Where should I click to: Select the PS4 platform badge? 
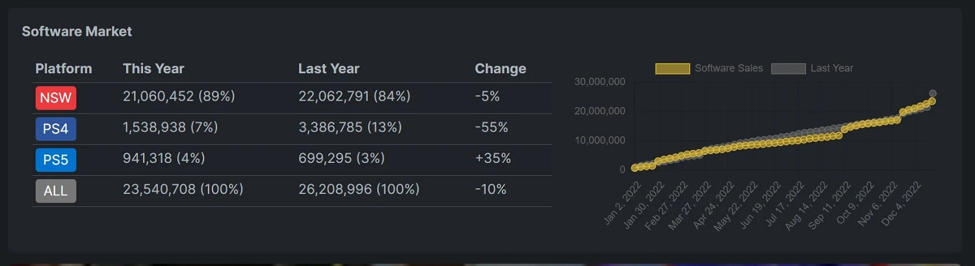click(56, 128)
